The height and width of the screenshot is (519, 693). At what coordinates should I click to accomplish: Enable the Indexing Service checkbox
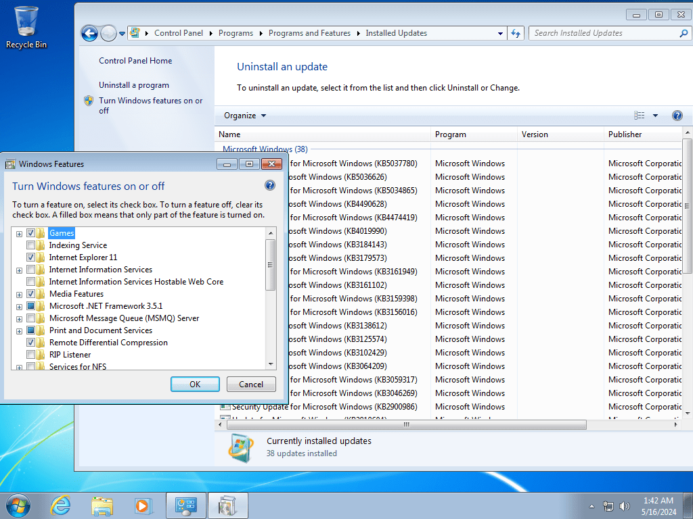click(31, 245)
